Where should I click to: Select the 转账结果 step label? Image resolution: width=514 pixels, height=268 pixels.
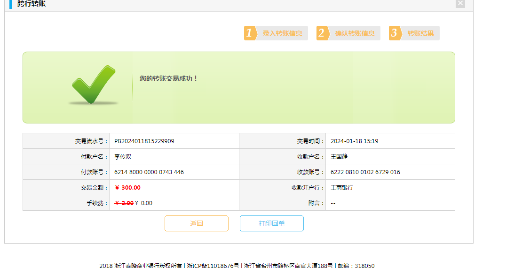[420, 33]
